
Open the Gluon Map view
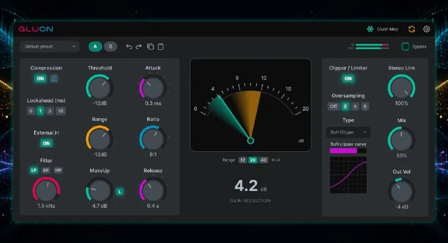click(x=382, y=29)
